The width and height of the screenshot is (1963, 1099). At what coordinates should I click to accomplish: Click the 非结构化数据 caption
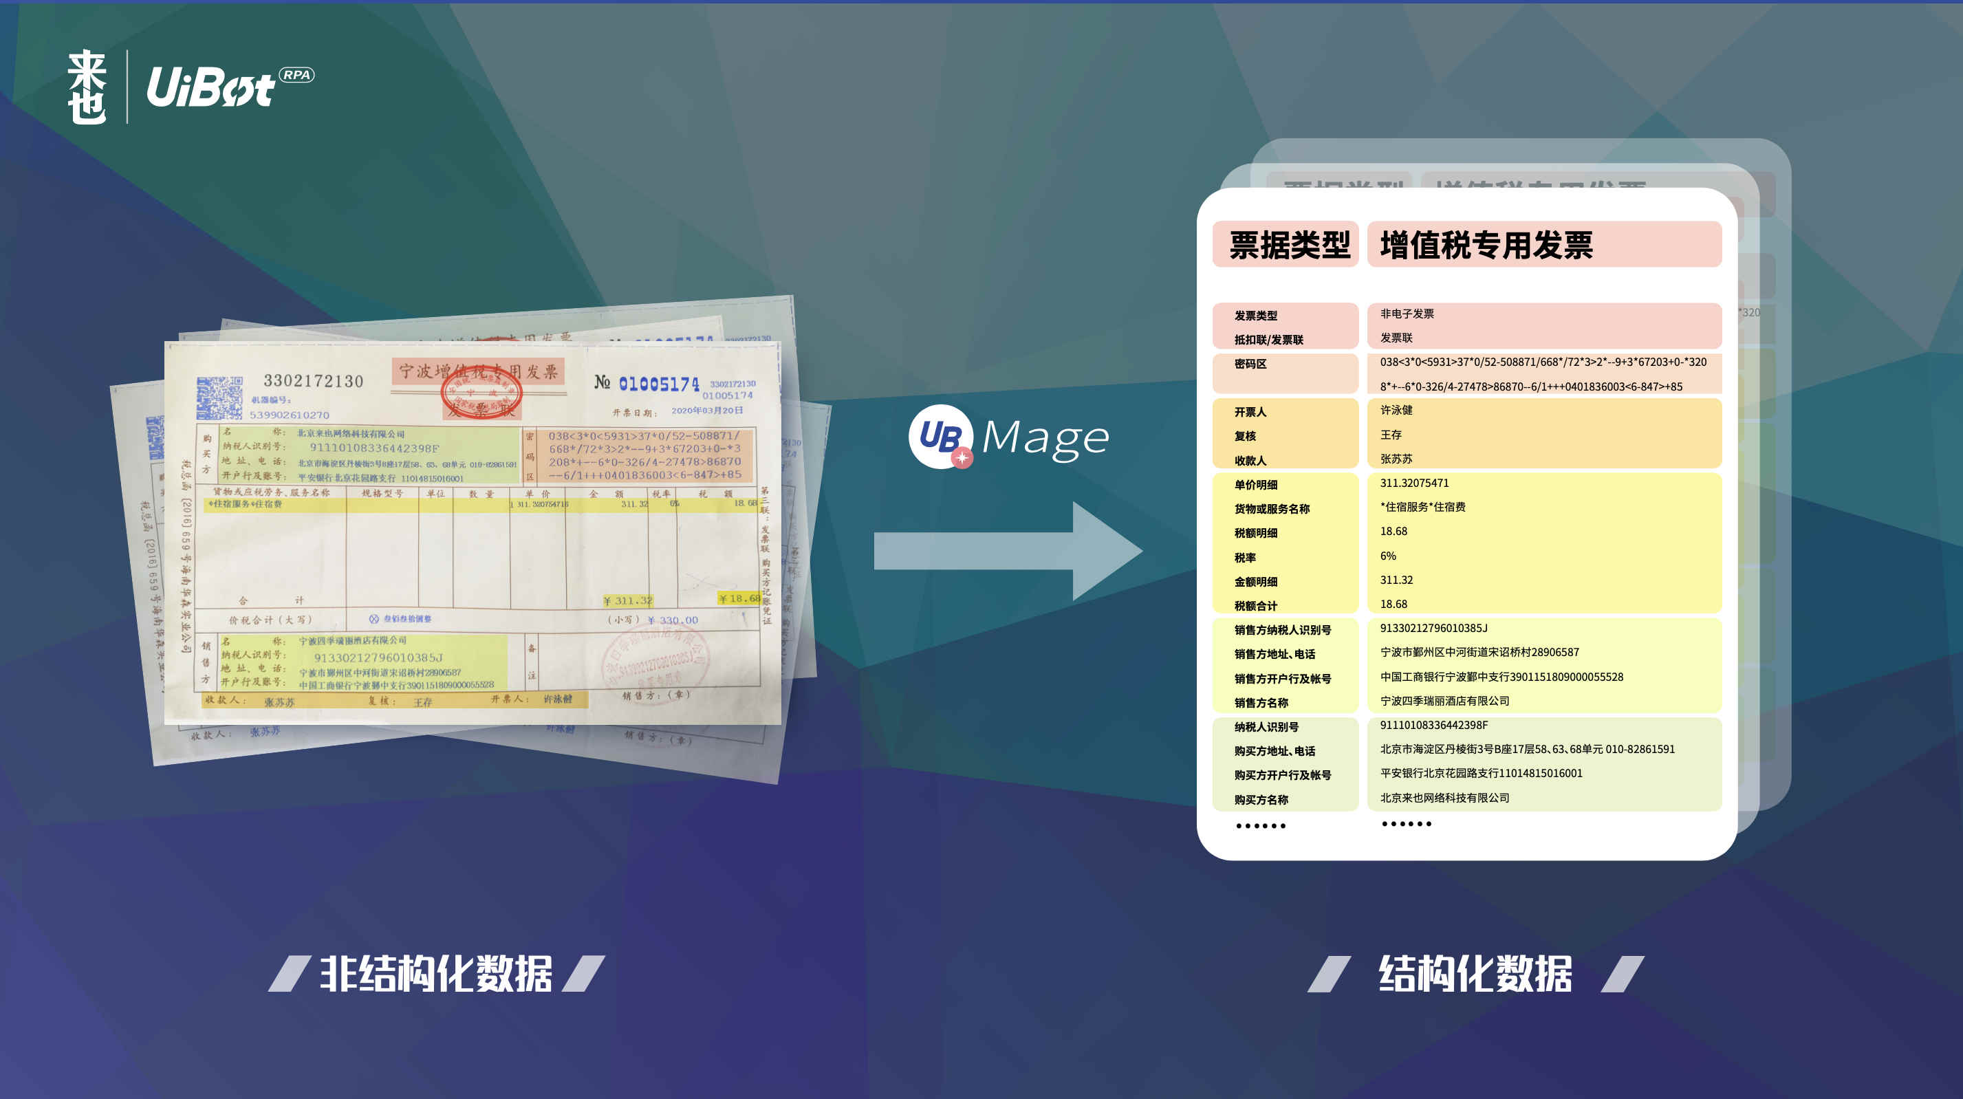coord(436,973)
